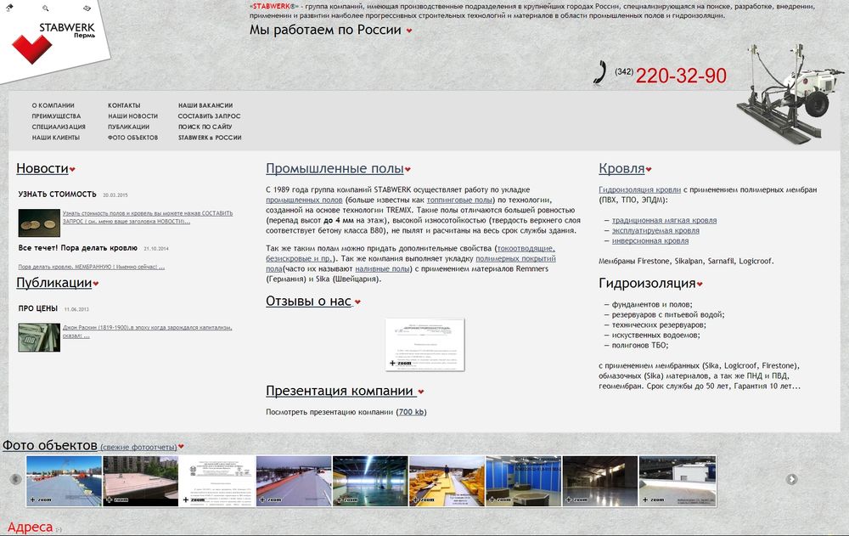This screenshot has height=536, width=849.
Task: Click the red heart next to Гидроизоляция heading
Action: tap(700, 284)
